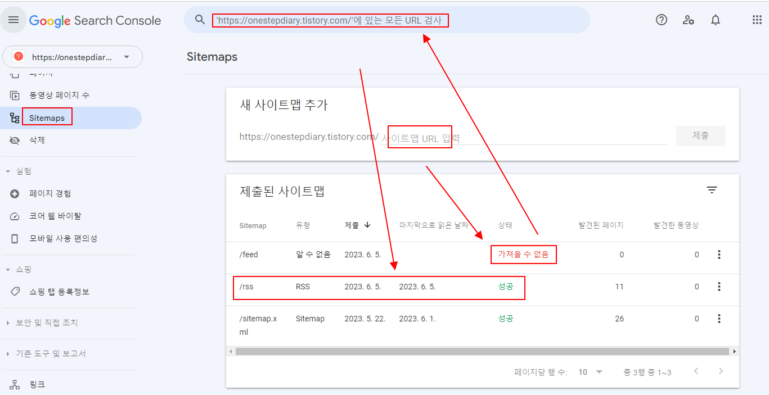Click the 사이트맵 URL 입력 field
The height and width of the screenshot is (395, 769).
click(524, 138)
